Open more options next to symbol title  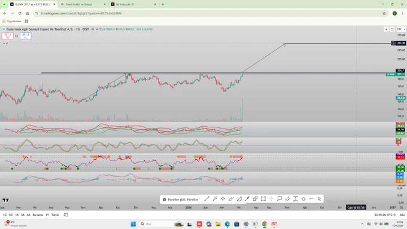tap(92, 29)
